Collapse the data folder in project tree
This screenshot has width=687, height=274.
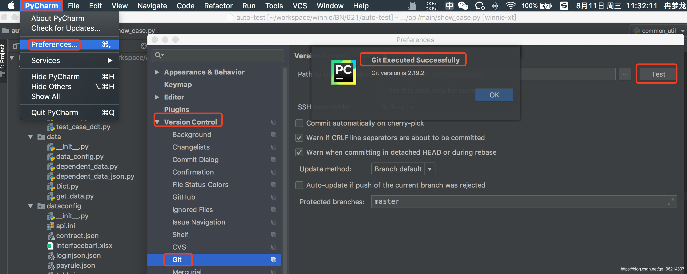(x=30, y=137)
